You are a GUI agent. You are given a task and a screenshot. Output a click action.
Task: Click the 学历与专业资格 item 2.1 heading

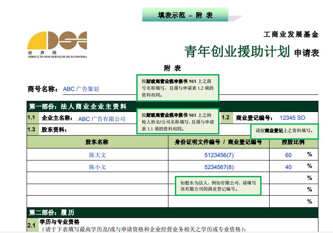click(x=60, y=222)
